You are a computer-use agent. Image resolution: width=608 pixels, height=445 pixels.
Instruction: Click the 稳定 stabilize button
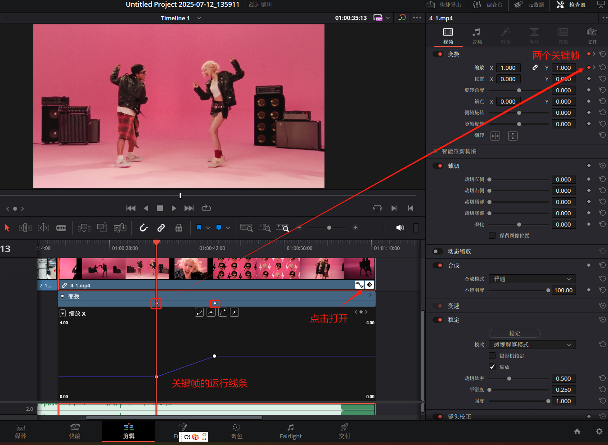514,333
